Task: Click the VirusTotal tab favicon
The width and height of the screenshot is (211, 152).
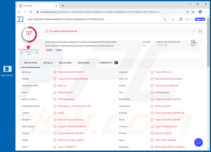Action: [20, 6]
